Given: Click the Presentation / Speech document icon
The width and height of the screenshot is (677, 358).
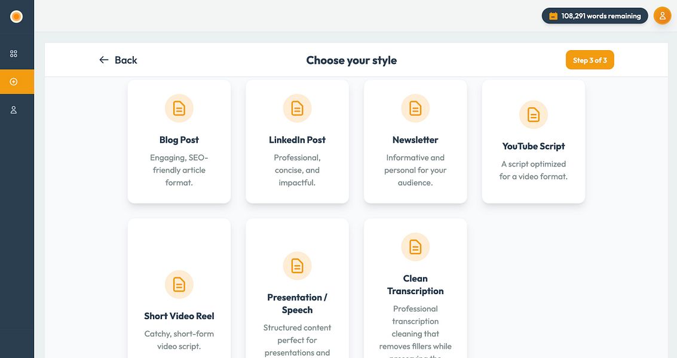Looking at the screenshot, I should (x=297, y=266).
